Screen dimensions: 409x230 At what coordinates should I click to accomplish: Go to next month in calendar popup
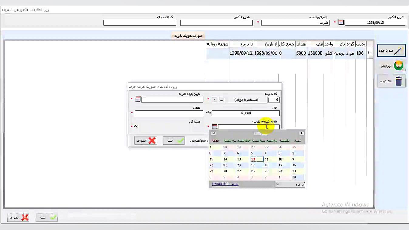(x=302, y=133)
